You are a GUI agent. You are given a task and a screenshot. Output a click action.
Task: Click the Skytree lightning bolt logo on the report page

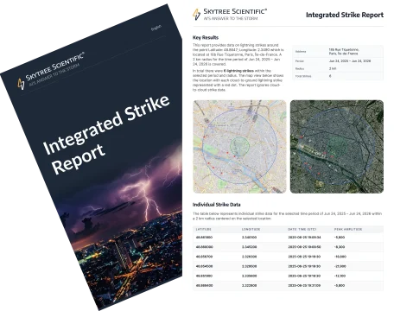tap(196, 15)
